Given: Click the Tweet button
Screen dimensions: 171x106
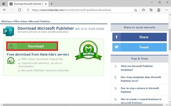Looking at the screenshot, I should coord(139,47).
